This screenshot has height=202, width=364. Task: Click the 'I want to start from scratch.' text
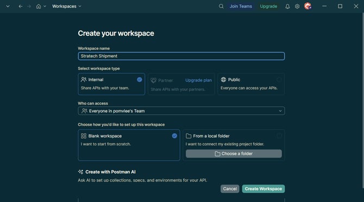(105, 144)
